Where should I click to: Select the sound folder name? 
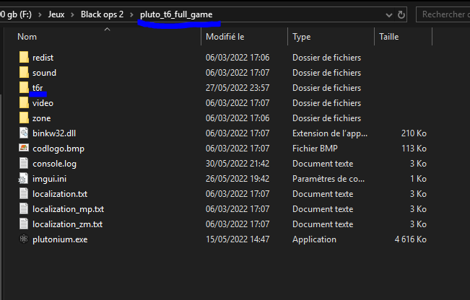[x=44, y=73]
